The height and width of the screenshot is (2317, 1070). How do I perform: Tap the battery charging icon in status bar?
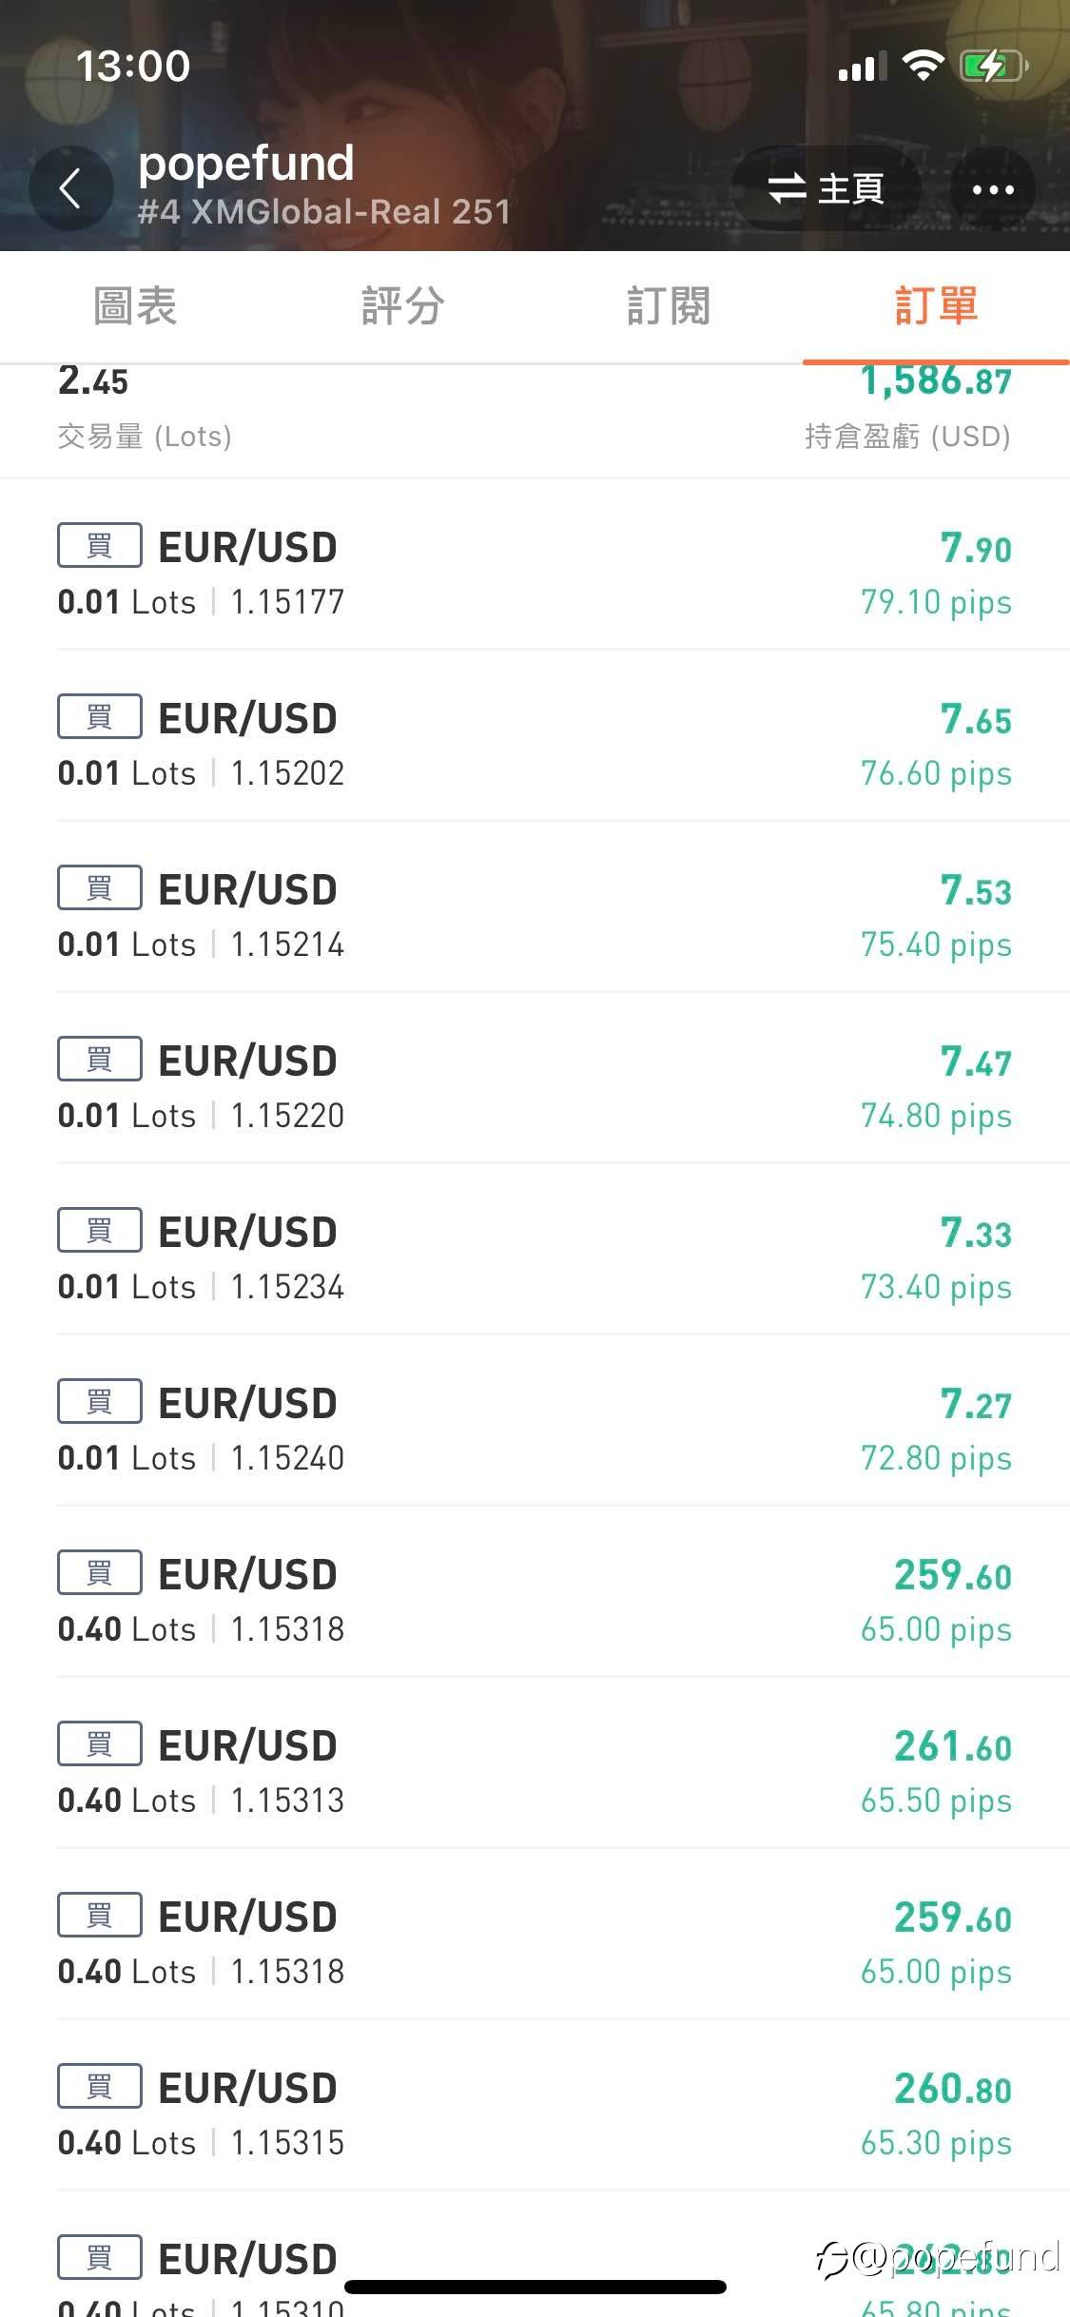pos(994,67)
